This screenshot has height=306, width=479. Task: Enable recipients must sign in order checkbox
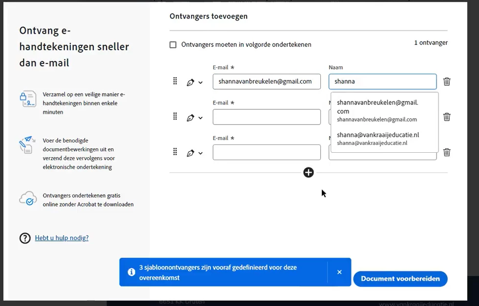[x=173, y=45]
